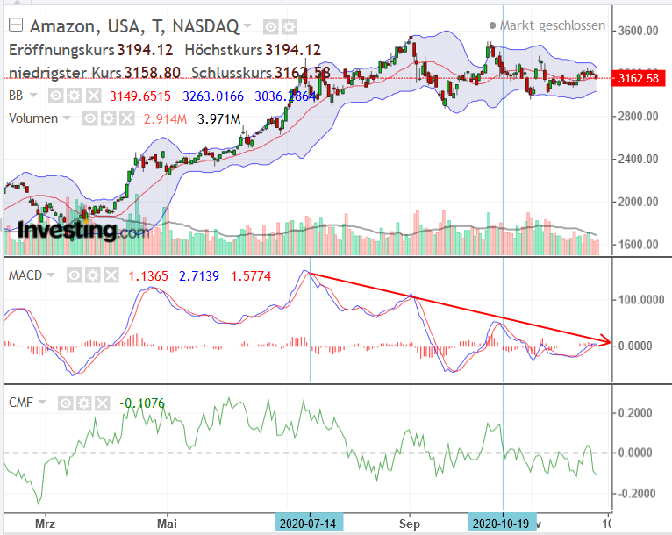Viewport: 672px width, 535px height.
Task: Click CMF value -0.1076
Action: [x=142, y=403]
